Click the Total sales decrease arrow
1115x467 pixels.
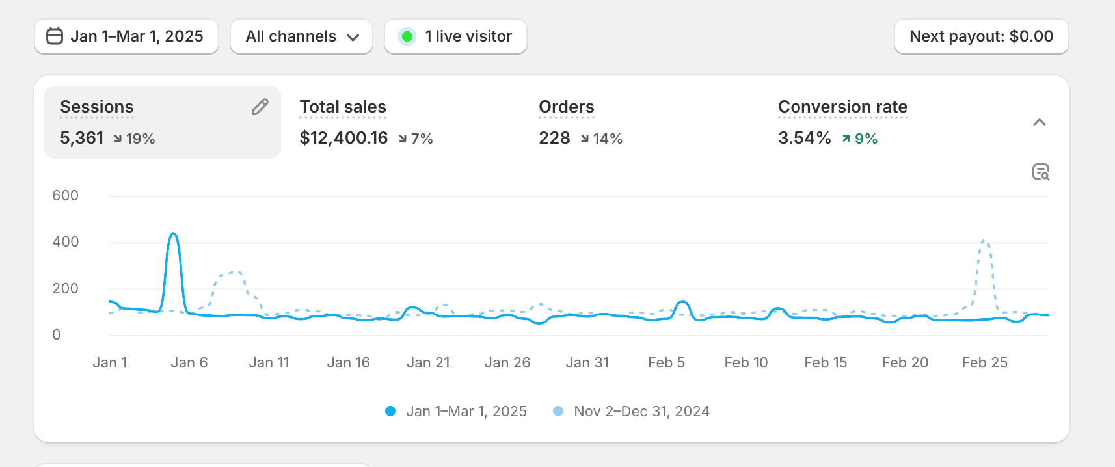point(403,139)
